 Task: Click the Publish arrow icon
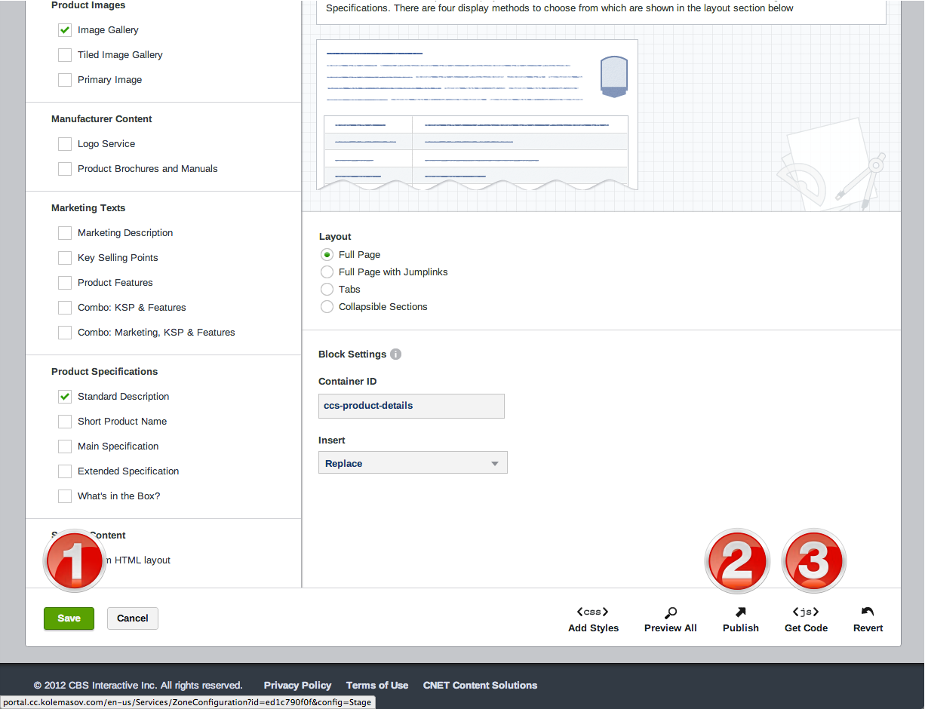pos(740,612)
